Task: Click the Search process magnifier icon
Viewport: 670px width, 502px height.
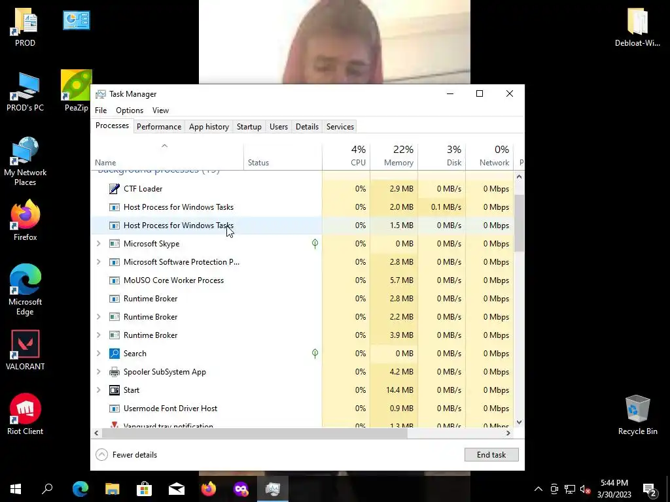Action: tap(114, 354)
